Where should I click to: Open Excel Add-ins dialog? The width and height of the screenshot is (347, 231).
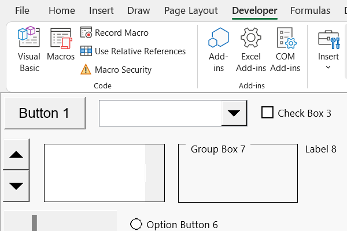click(251, 50)
